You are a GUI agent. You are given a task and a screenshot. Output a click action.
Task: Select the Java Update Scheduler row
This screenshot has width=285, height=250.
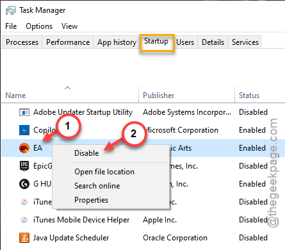[x=143, y=238]
